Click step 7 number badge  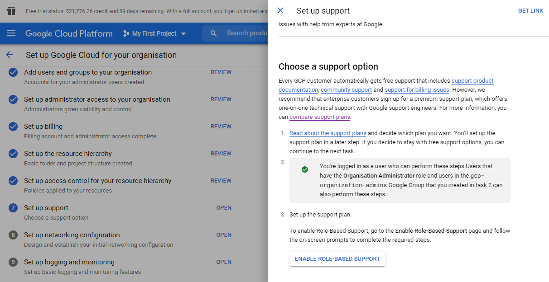tap(13, 208)
